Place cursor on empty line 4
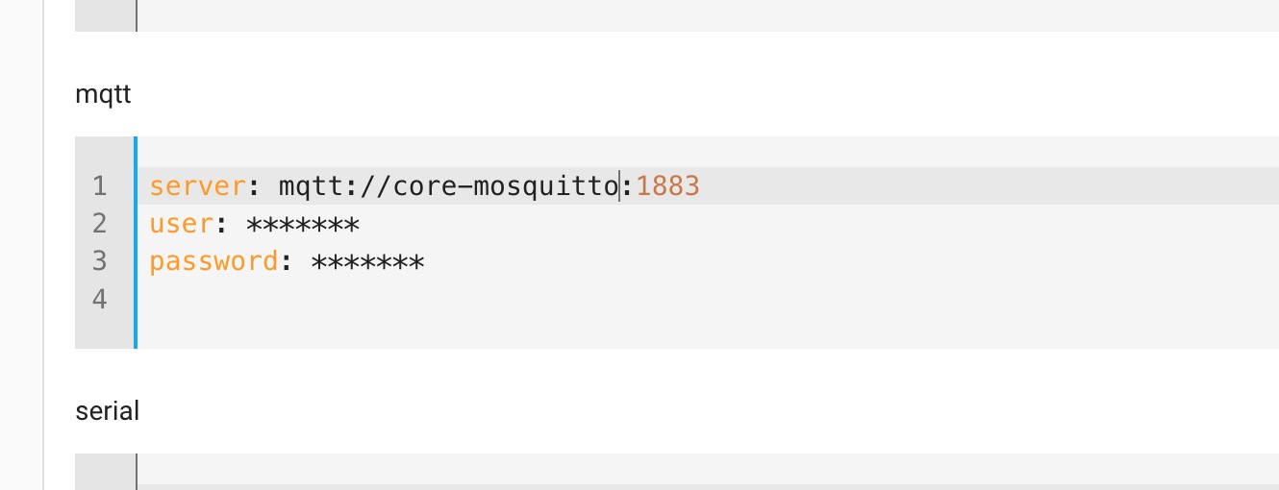1279x490 pixels. click(707, 300)
